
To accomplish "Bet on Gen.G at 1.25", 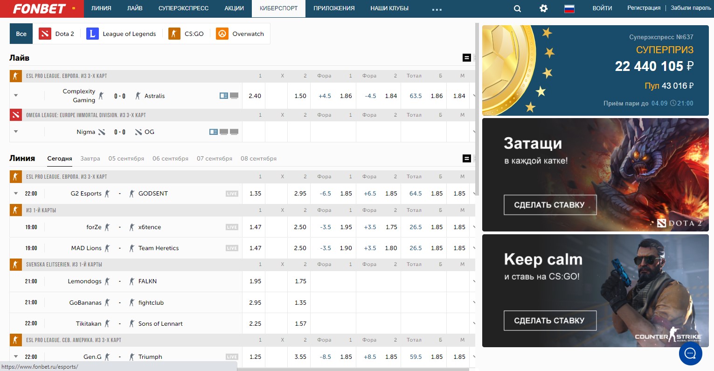I will pos(255,357).
